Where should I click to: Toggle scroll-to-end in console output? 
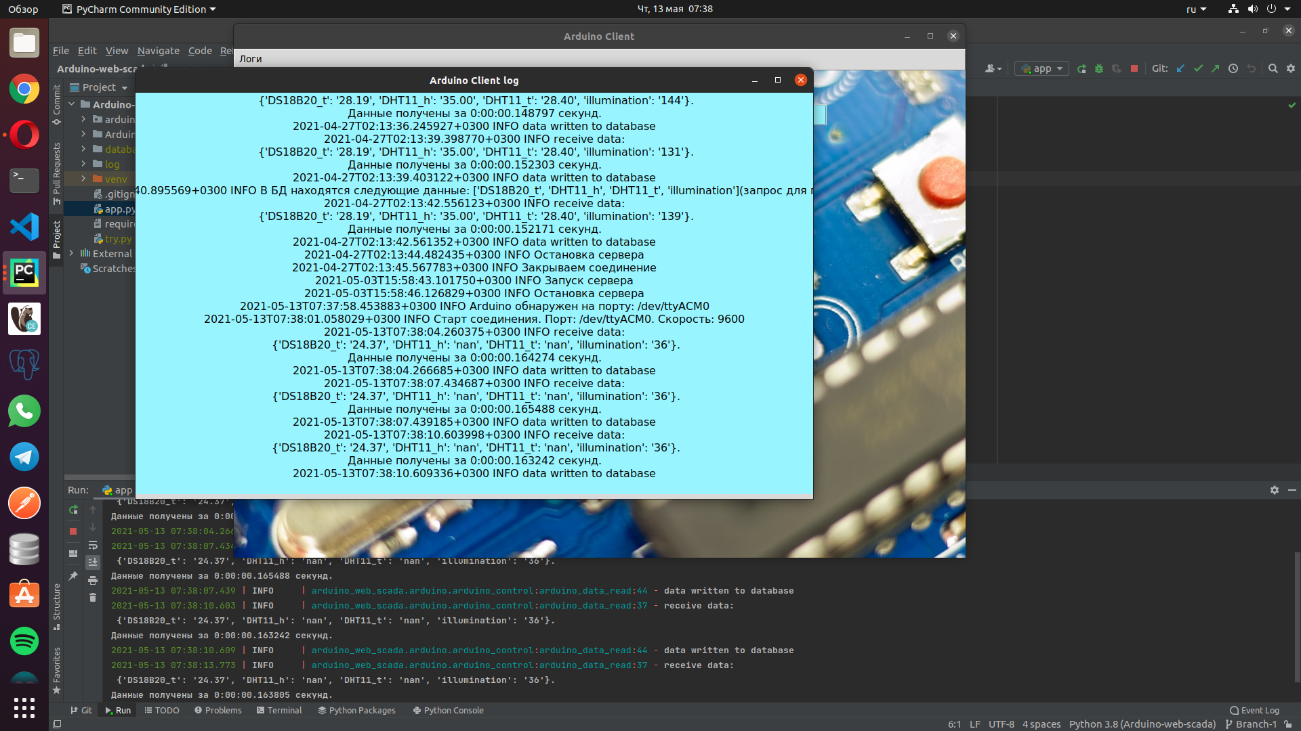point(93,562)
